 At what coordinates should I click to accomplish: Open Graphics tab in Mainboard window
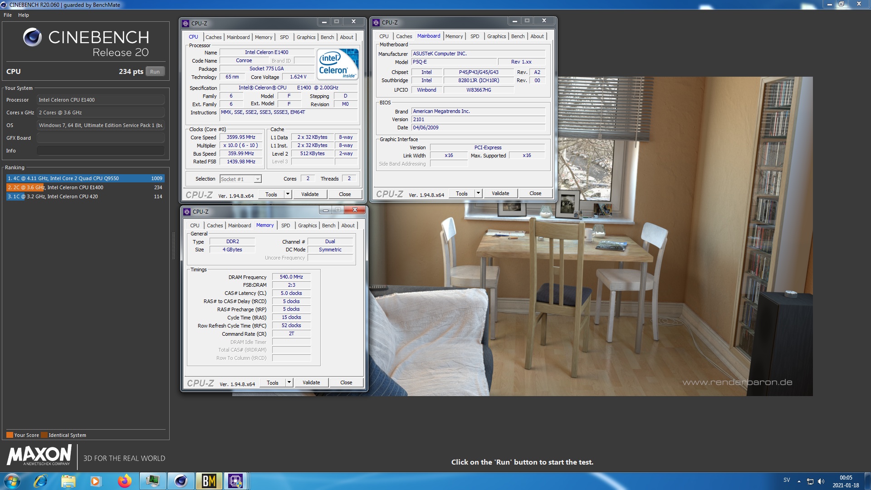click(x=496, y=36)
